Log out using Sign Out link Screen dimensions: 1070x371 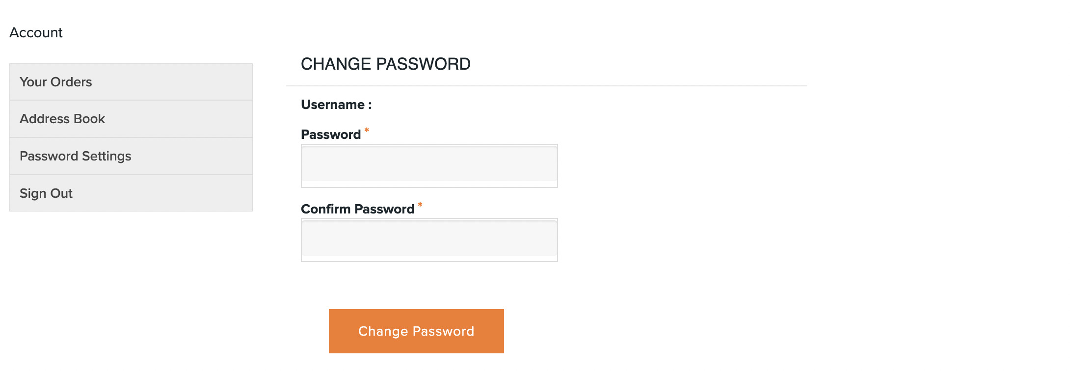coord(46,193)
